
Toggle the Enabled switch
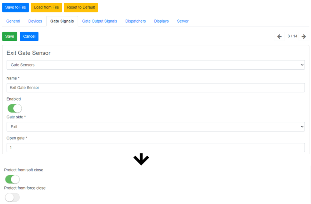14,108
